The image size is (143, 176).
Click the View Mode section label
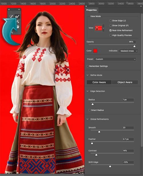[96, 16]
